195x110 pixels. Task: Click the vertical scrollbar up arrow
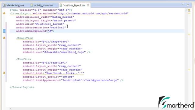186,10
